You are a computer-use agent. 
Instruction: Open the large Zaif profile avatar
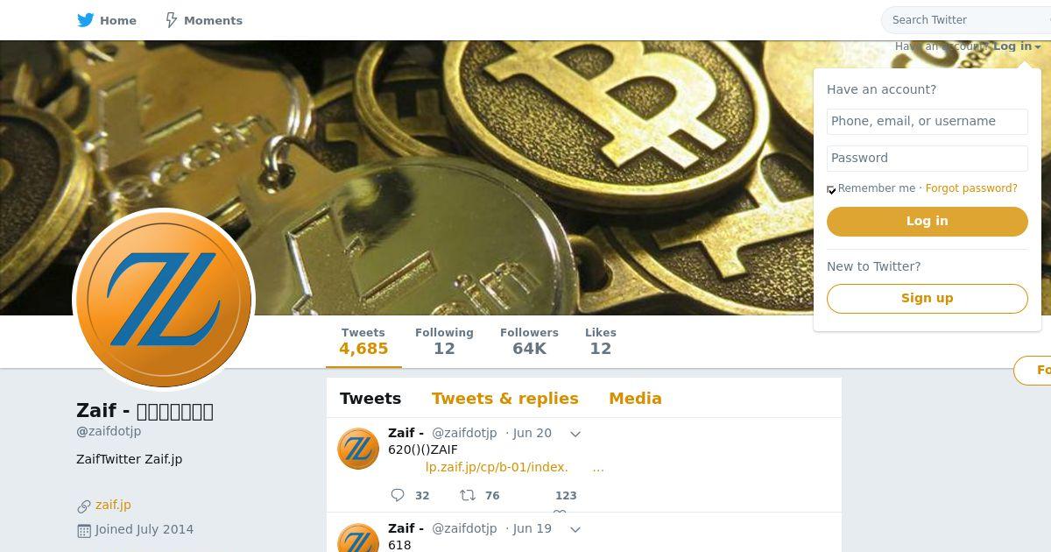(x=164, y=300)
